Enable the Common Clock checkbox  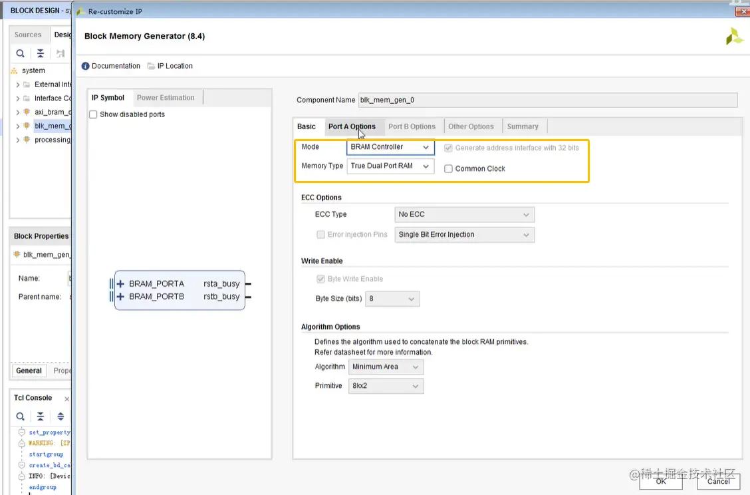coord(448,168)
